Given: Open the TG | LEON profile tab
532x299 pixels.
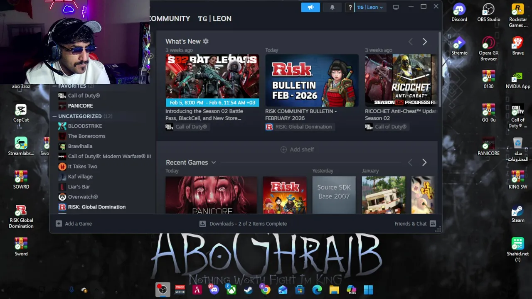Looking at the screenshot, I should coord(214,19).
